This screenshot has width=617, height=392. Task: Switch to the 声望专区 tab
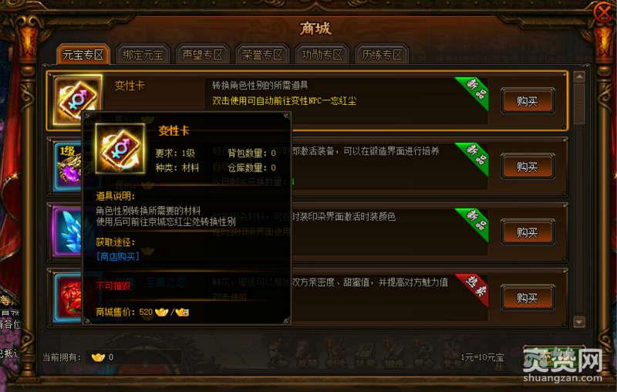pos(203,55)
